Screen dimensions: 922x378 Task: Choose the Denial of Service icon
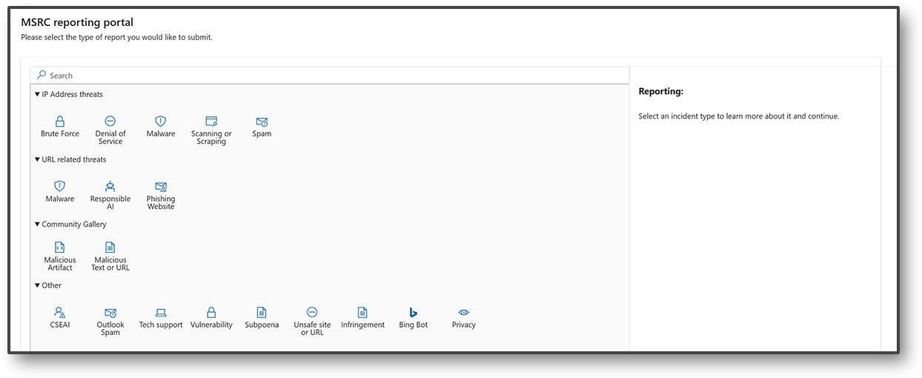click(x=110, y=121)
